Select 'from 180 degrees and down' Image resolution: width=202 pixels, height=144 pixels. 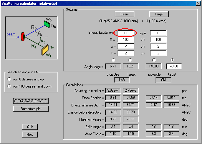point(10,86)
